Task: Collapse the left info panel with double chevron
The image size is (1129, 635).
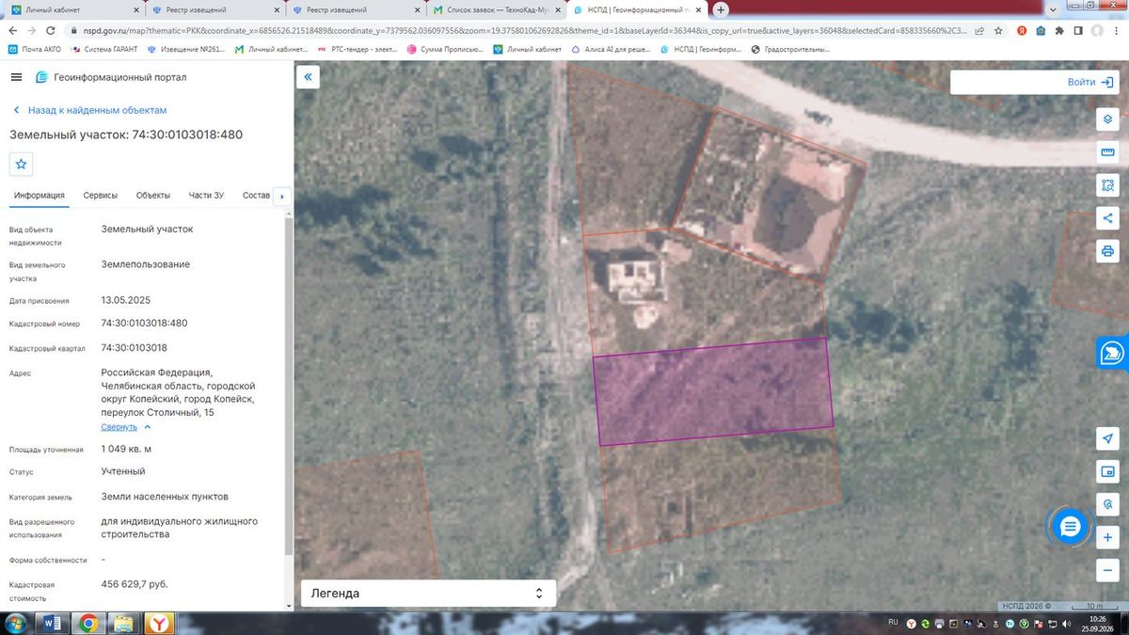Action: 308,77
